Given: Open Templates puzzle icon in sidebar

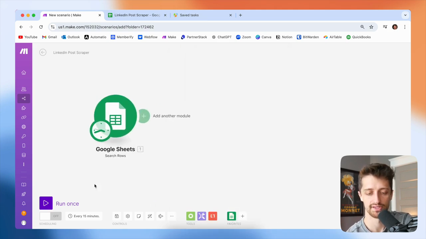Looking at the screenshot, I should [x=24, y=108].
